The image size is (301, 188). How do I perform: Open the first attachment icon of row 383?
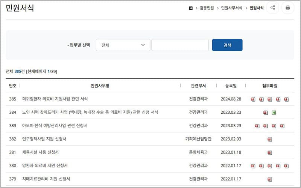(257, 126)
